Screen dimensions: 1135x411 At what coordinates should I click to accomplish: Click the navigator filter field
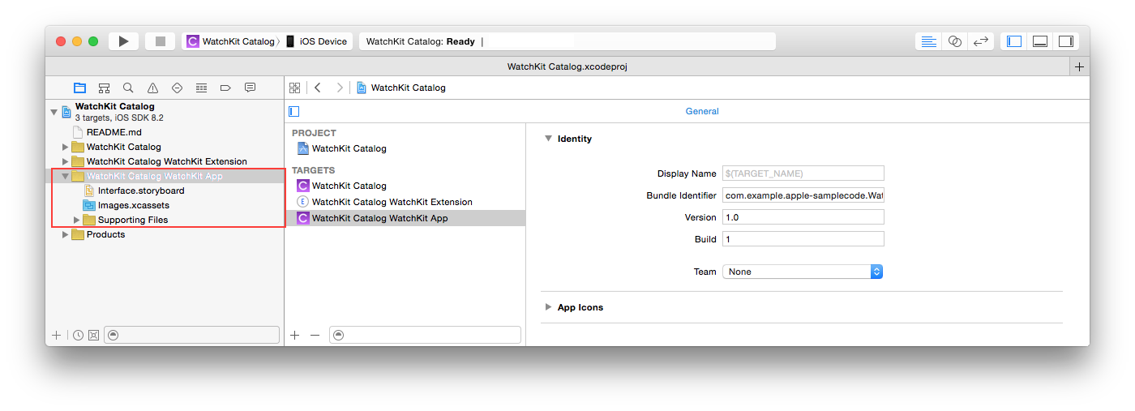(192, 335)
